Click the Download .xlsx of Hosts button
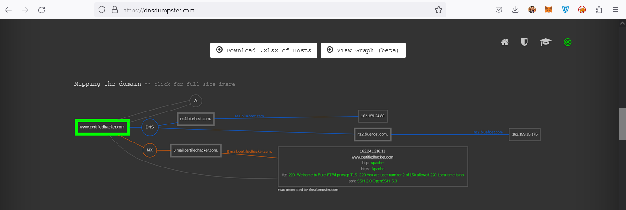The image size is (626, 210). (x=264, y=50)
